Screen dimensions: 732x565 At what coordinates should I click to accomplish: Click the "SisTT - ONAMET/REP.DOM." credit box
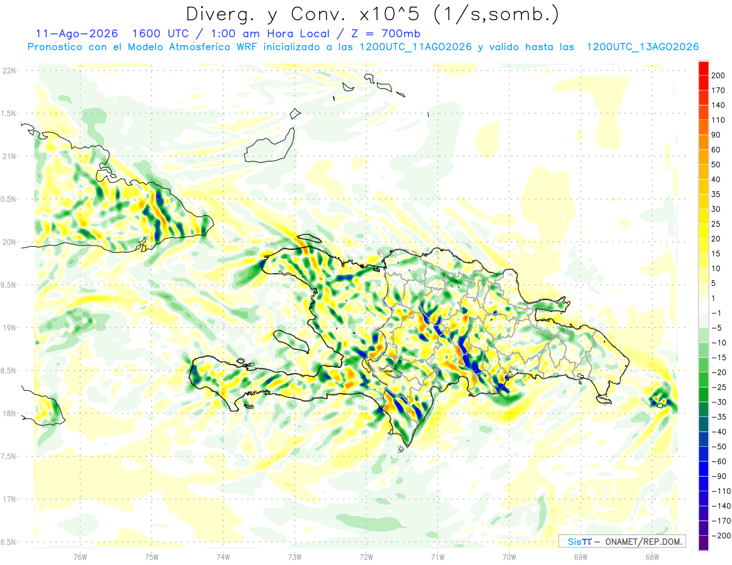[x=622, y=541]
